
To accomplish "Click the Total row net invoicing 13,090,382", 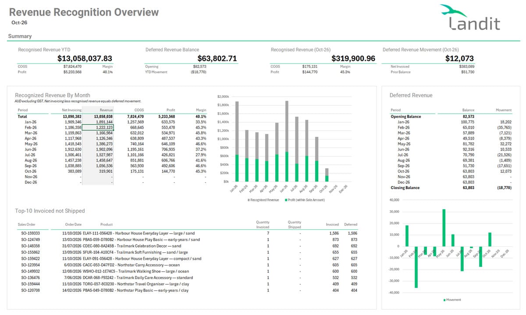I will pyautogui.click(x=72, y=116).
